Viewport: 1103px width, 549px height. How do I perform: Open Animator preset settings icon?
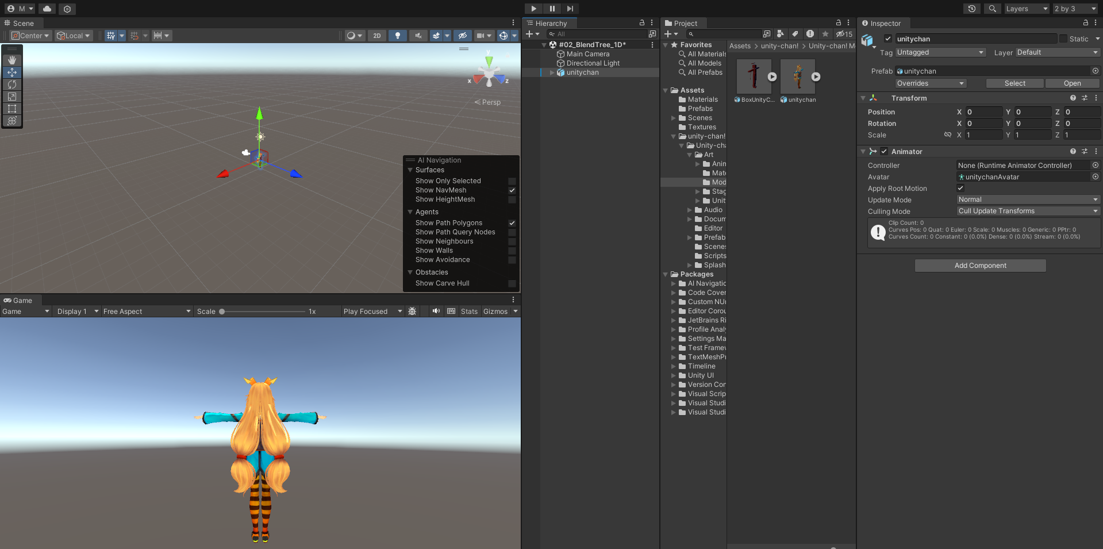pos(1085,152)
